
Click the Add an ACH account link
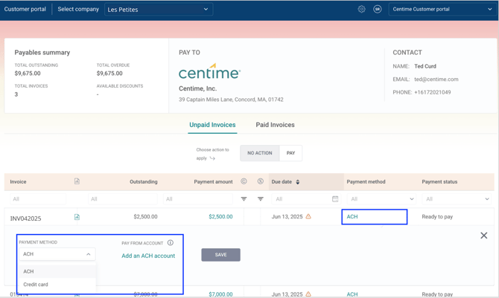pos(148,256)
